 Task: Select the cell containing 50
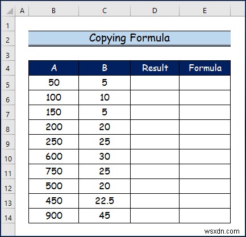coord(53,83)
